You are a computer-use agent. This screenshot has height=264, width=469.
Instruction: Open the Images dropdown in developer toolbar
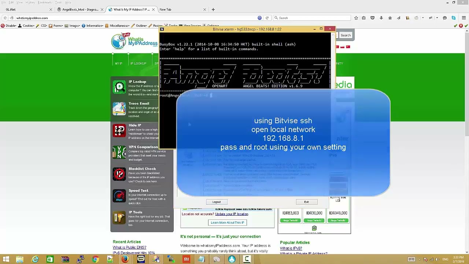tap(73, 26)
